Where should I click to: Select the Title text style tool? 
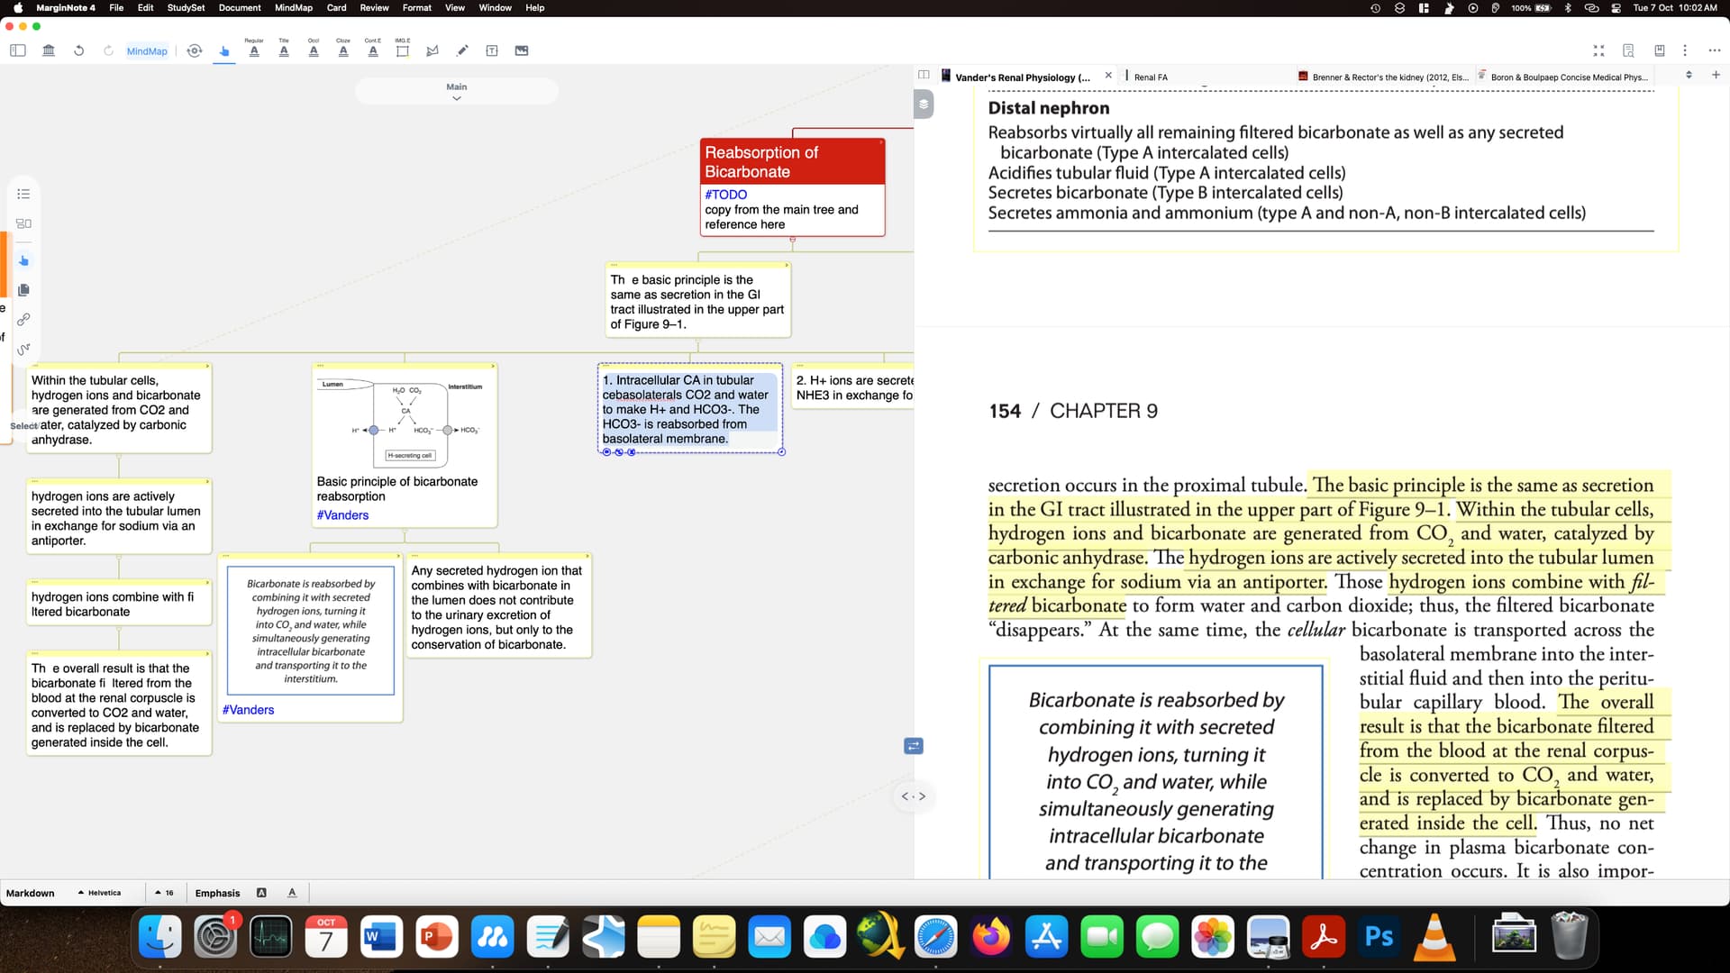[x=284, y=50]
